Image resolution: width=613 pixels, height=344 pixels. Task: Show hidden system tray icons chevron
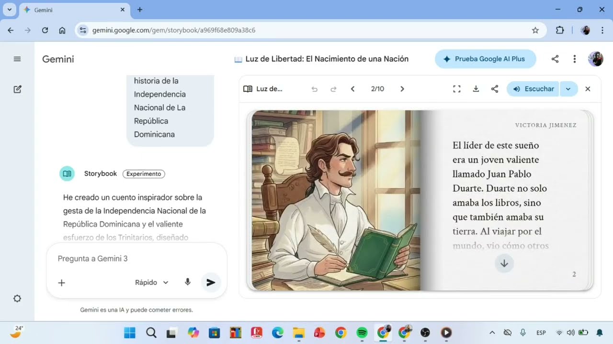point(492,333)
